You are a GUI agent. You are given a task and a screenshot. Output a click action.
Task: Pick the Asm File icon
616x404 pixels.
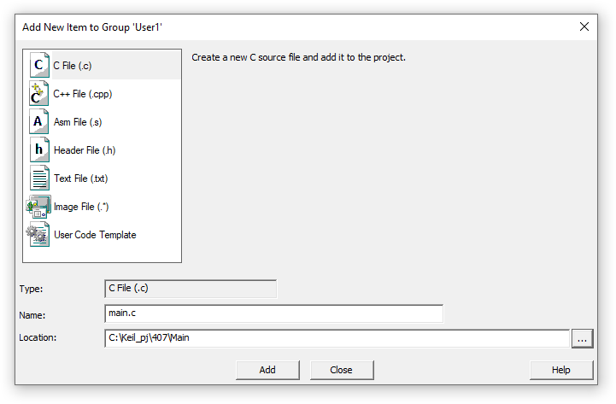pos(39,121)
